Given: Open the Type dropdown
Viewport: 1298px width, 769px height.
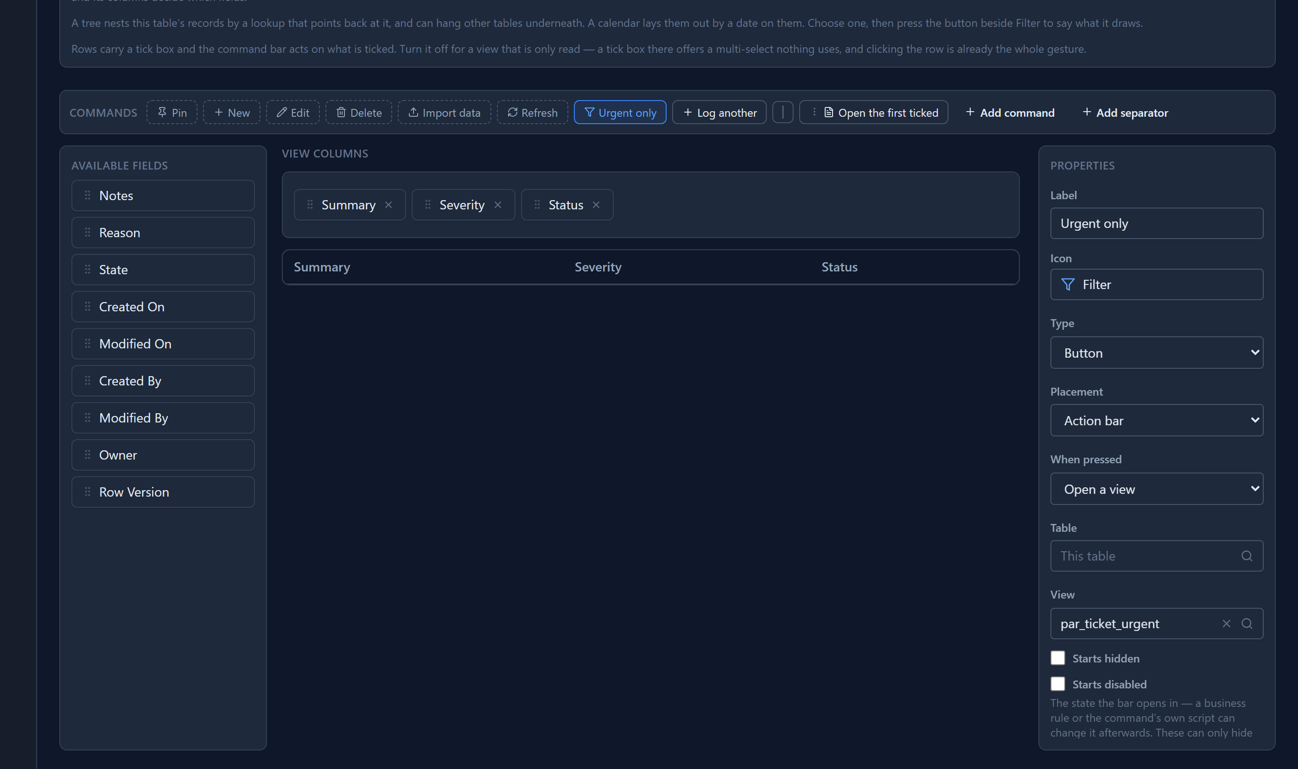Looking at the screenshot, I should coord(1157,353).
